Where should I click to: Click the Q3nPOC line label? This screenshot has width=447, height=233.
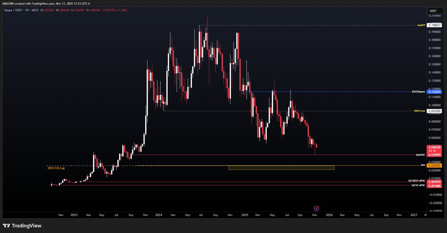421,154
